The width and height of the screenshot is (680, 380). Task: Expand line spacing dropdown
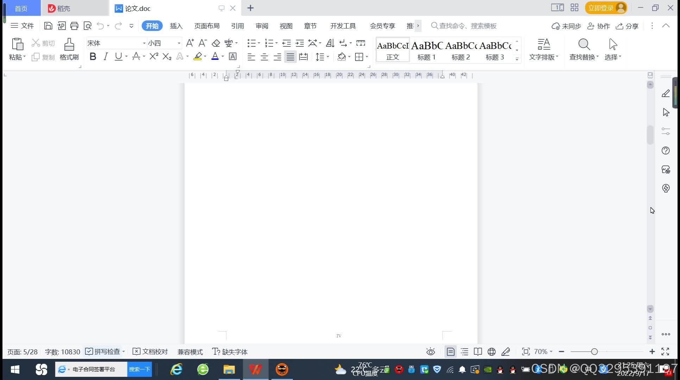tap(328, 57)
